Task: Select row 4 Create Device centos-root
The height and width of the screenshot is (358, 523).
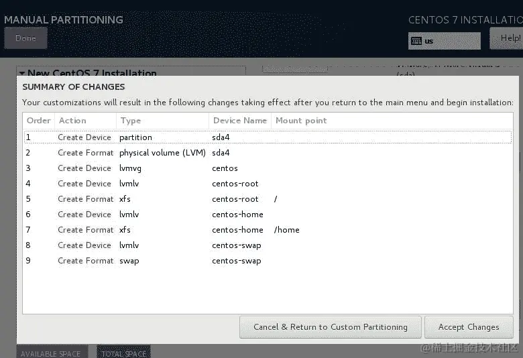Action: point(268,184)
